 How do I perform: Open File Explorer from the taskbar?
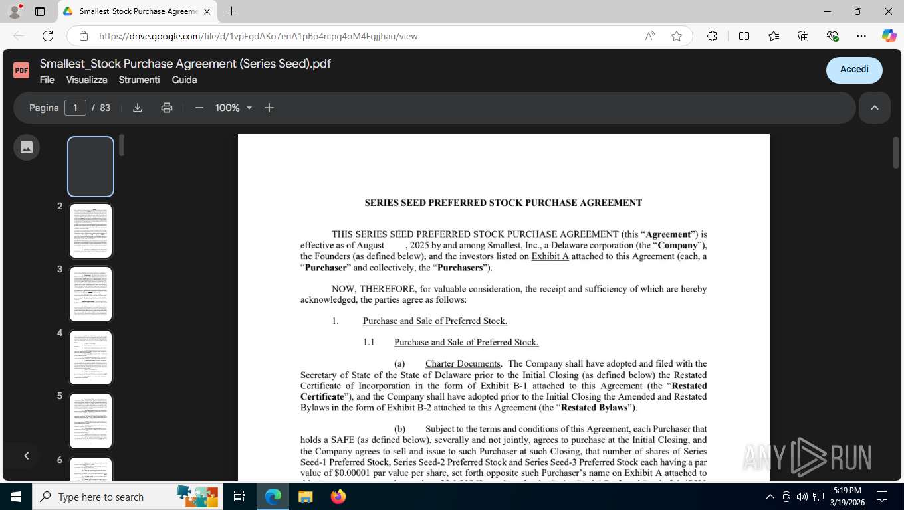305,497
